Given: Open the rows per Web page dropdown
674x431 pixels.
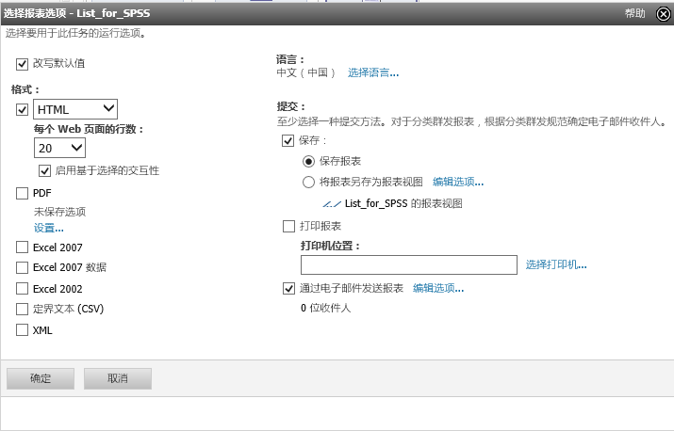Looking at the screenshot, I should click(x=59, y=148).
